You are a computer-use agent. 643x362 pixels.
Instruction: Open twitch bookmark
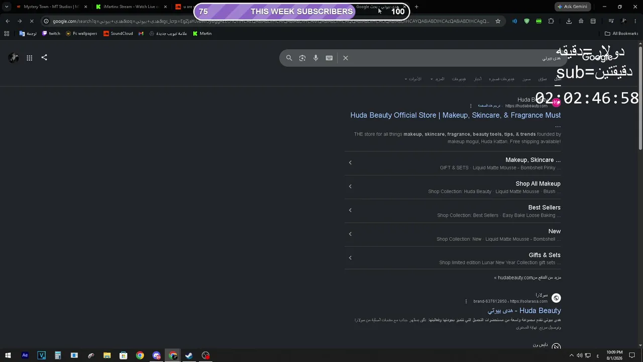[51, 34]
